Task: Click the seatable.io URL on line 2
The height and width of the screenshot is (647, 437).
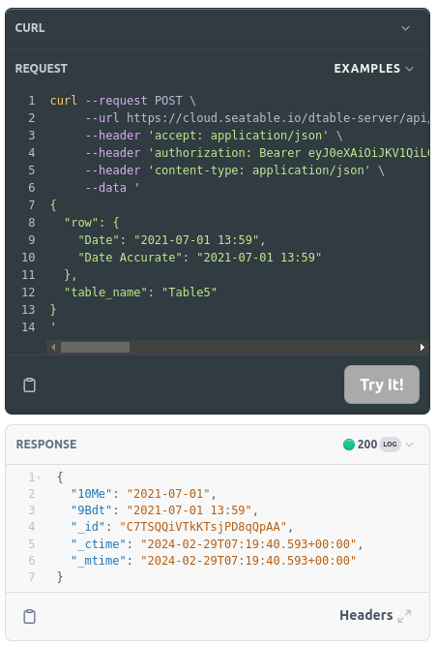Action: (x=277, y=118)
